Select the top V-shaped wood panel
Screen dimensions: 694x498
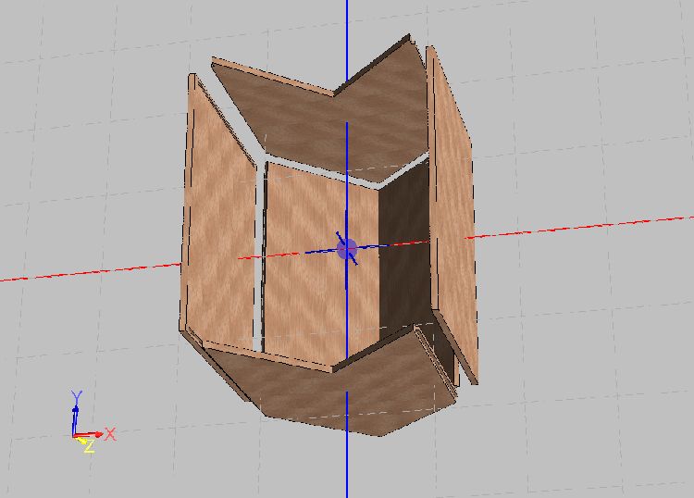click(x=328, y=119)
